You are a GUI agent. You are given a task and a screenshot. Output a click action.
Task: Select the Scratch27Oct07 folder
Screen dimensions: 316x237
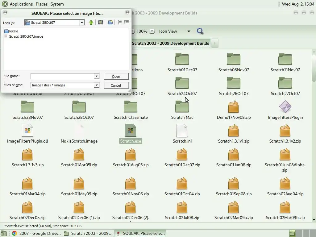(x=285, y=86)
